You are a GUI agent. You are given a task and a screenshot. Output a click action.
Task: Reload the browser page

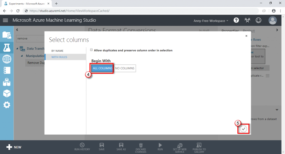18,11
